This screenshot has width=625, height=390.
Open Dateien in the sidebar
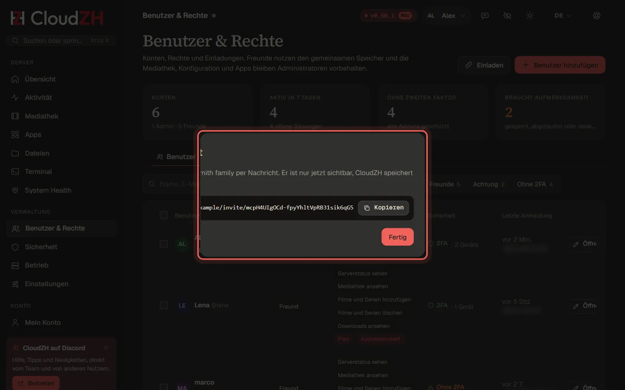point(61,153)
